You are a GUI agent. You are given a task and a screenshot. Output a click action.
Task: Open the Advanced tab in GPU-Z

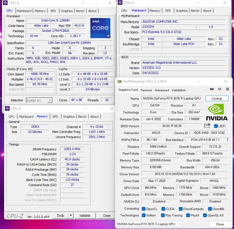pyautogui.click(x=162, y=90)
